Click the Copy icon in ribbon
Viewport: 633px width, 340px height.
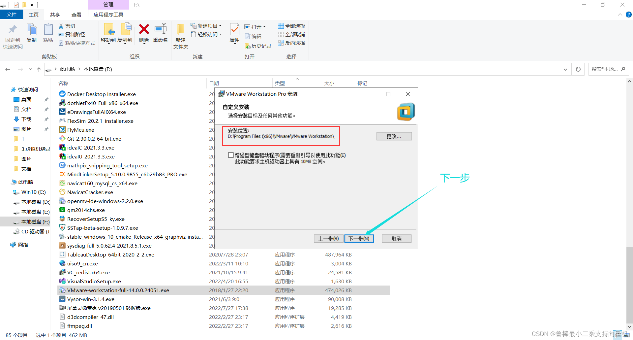point(32,30)
